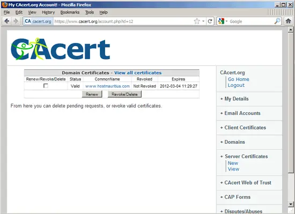Click in the URL address field
The width and height of the screenshot is (295, 214).
click(x=123, y=21)
